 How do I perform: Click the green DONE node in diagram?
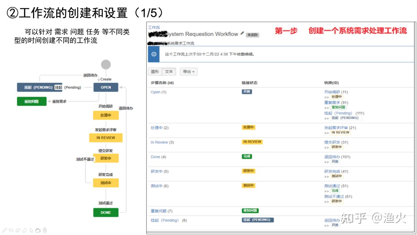point(106,212)
